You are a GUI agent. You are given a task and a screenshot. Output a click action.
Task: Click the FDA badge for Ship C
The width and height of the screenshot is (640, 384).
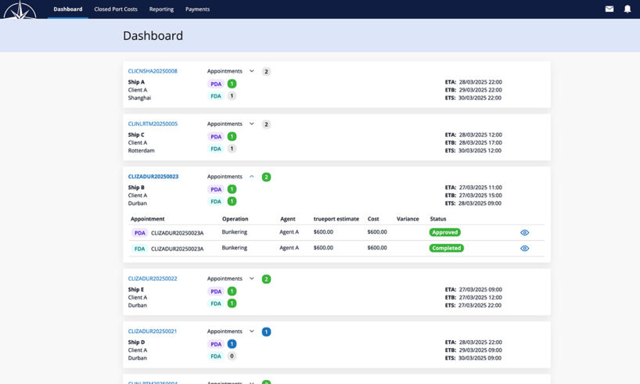[x=215, y=149]
